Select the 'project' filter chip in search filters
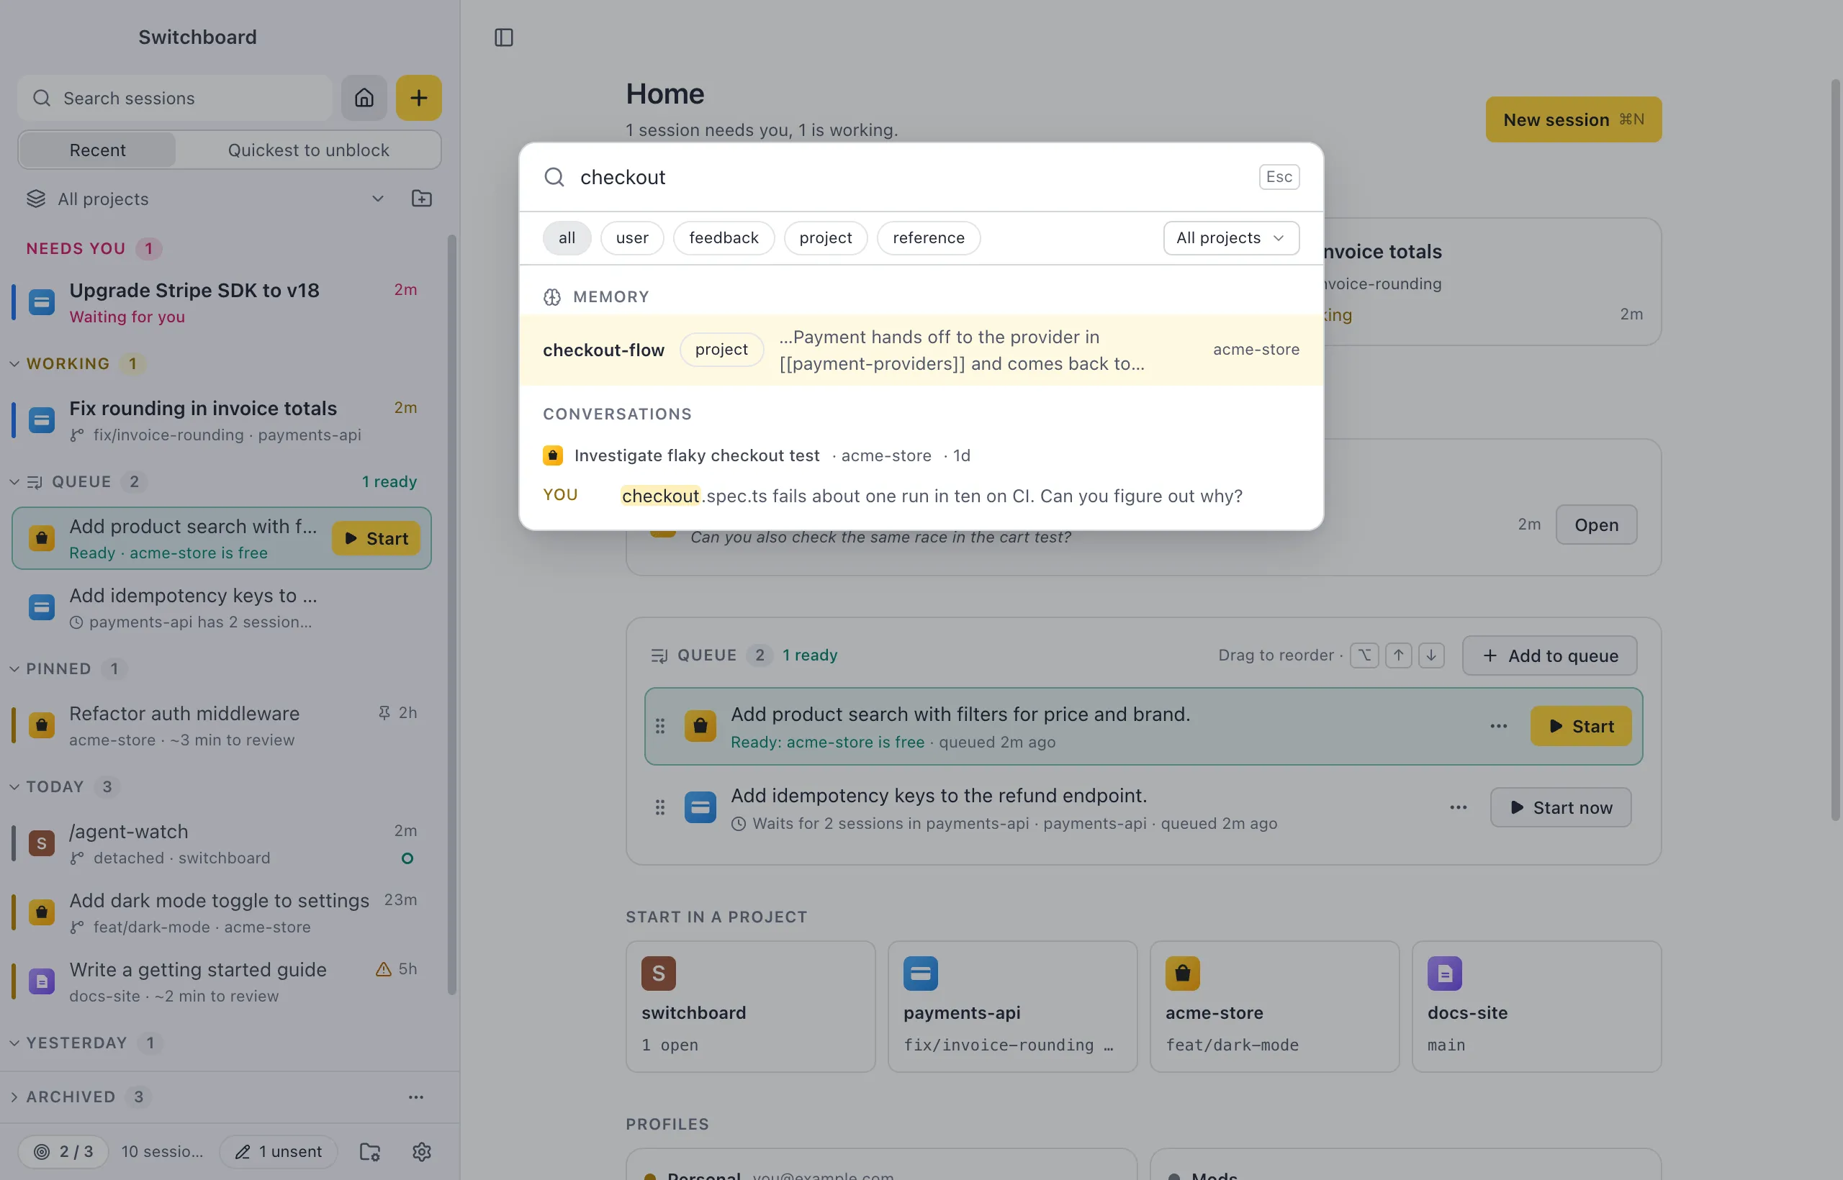 [825, 237]
